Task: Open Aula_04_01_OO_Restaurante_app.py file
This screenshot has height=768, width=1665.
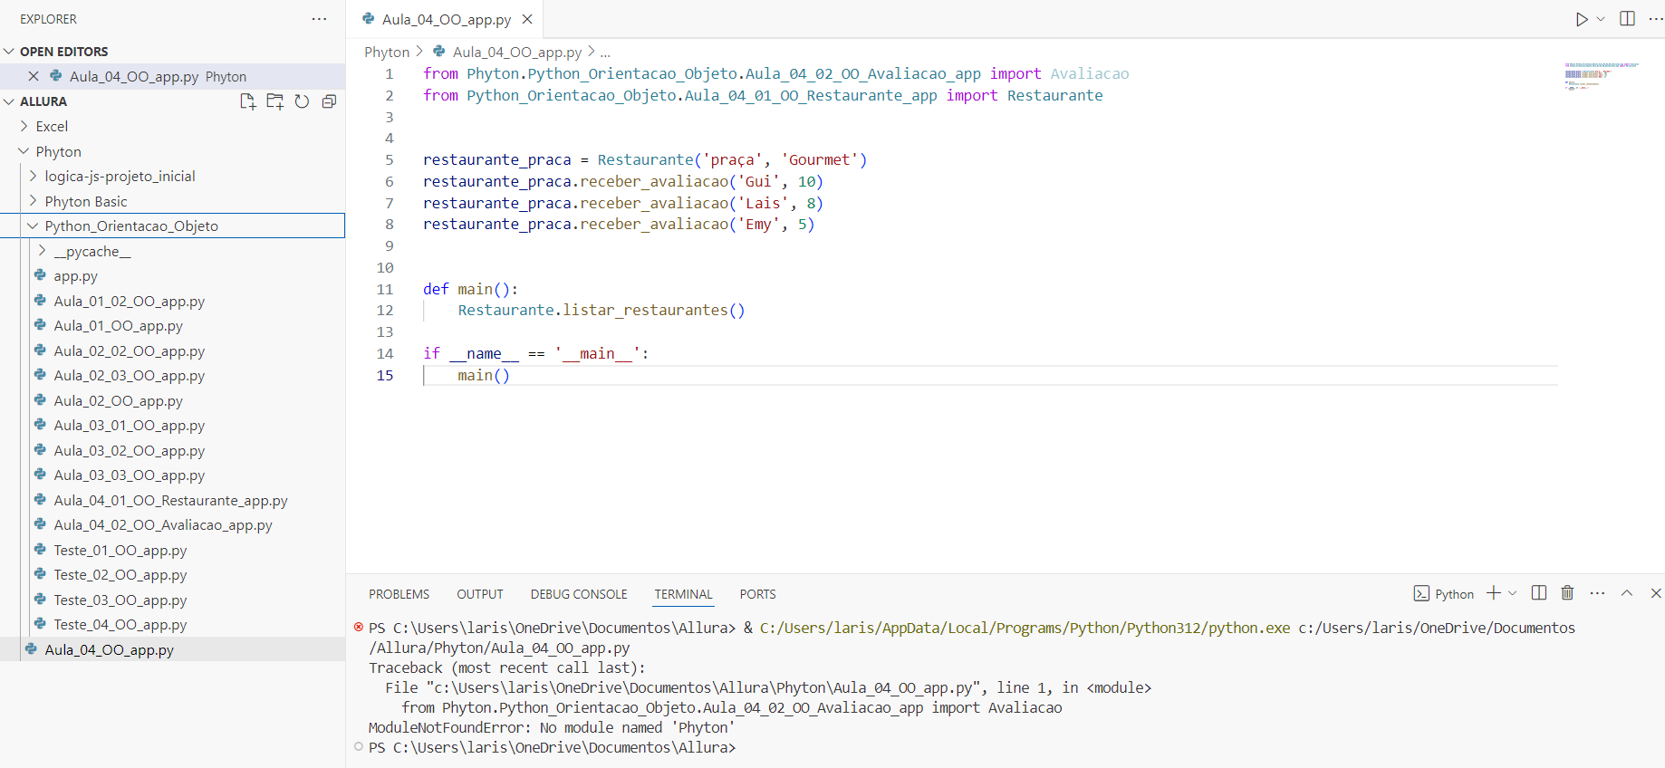Action: pos(170,500)
